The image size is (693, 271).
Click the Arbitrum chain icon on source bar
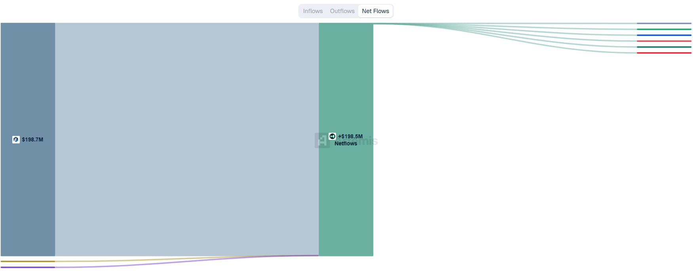[16, 139]
